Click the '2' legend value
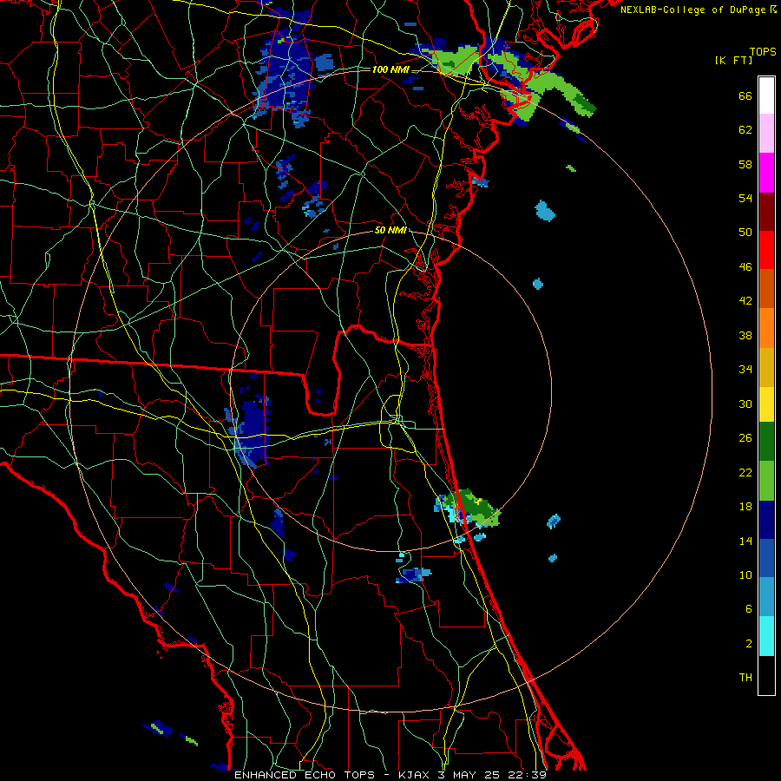 coord(749,644)
